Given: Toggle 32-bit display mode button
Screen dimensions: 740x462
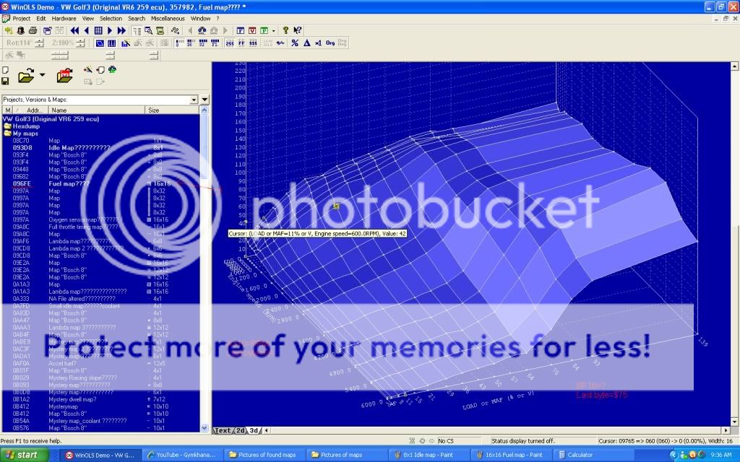Looking at the screenshot, I should [202, 43].
